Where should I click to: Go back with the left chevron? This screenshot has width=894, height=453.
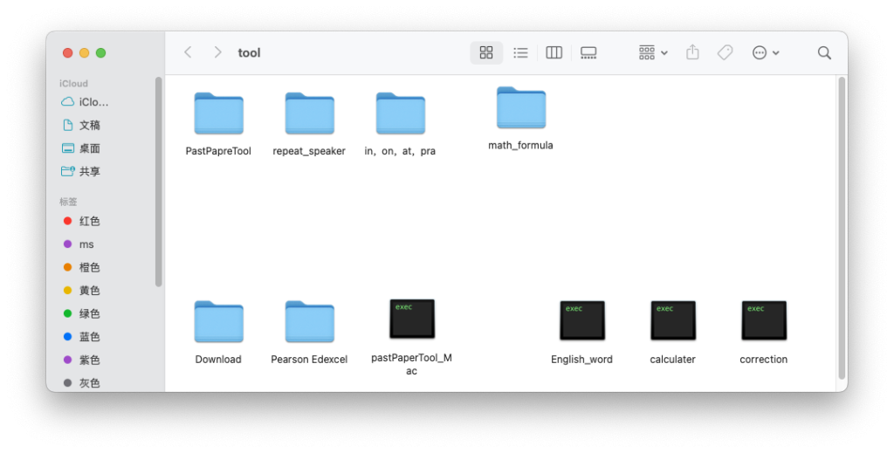pyautogui.click(x=188, y=52)
